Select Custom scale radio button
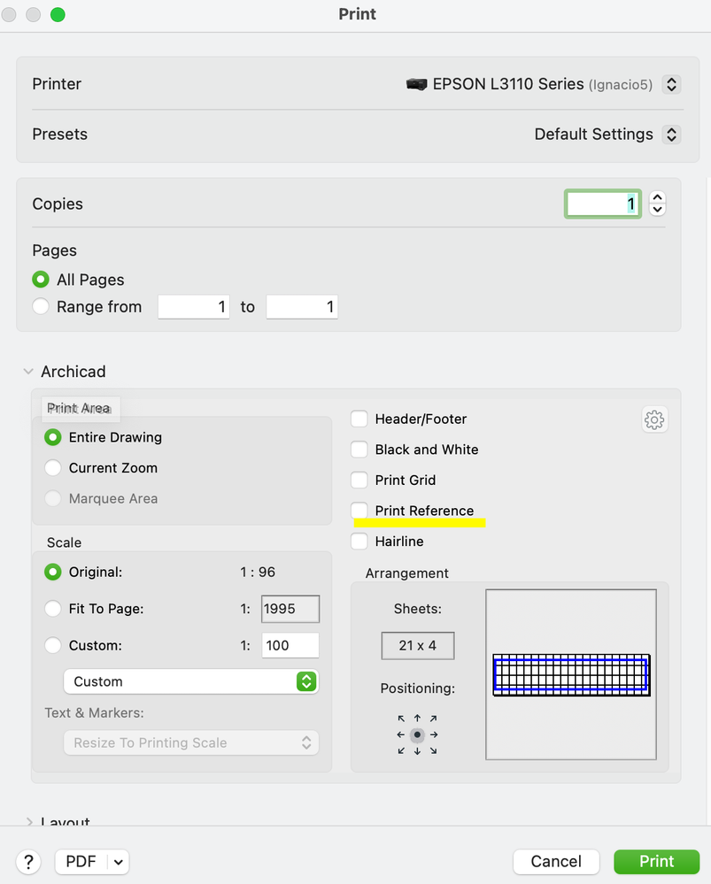This screenshot has width=711, height=884. (53, 645)
